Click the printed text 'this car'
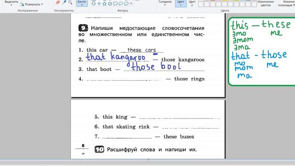The image size is (295, 166). click(97, 50)
